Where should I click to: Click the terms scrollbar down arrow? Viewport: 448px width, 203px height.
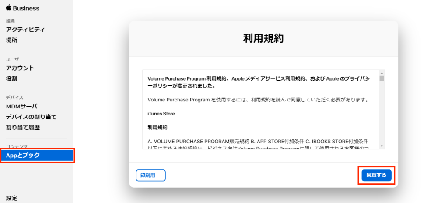click(382, 146)
